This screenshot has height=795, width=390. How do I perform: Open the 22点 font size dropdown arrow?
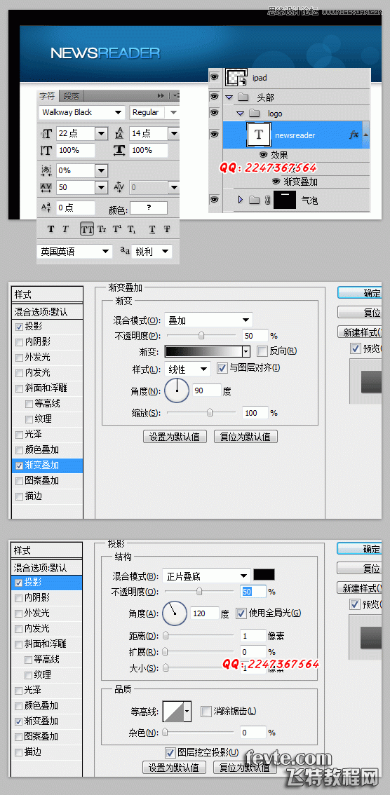click(102, 133)
